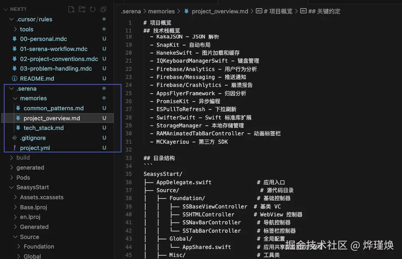This screenshot has width=402, height=259.
Task: Click the markdown icon beside 02-project-conventions.mdc
Action: 15,59
